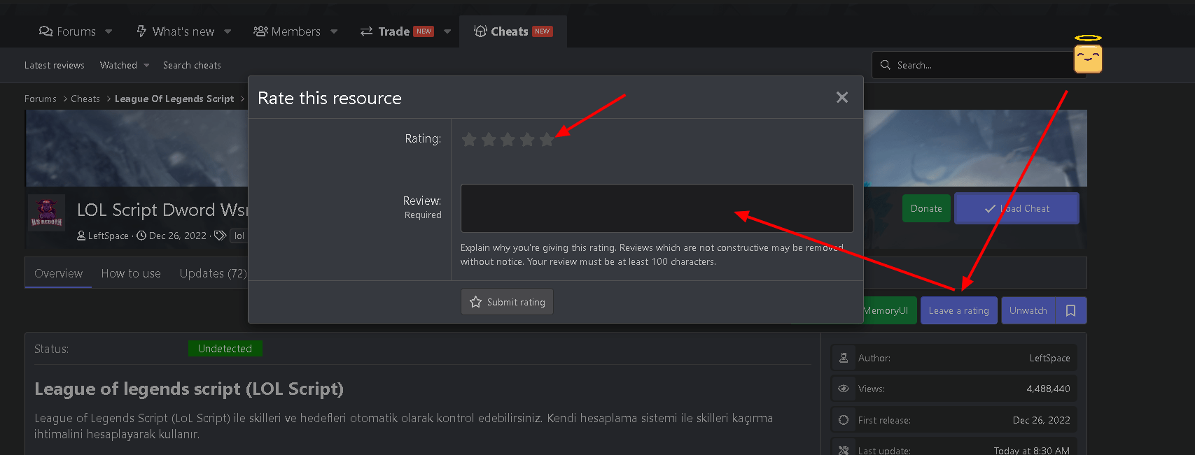Screen dimensions: 1195x455
Task: Open What's new section
Action: click(x=175, y=31)
